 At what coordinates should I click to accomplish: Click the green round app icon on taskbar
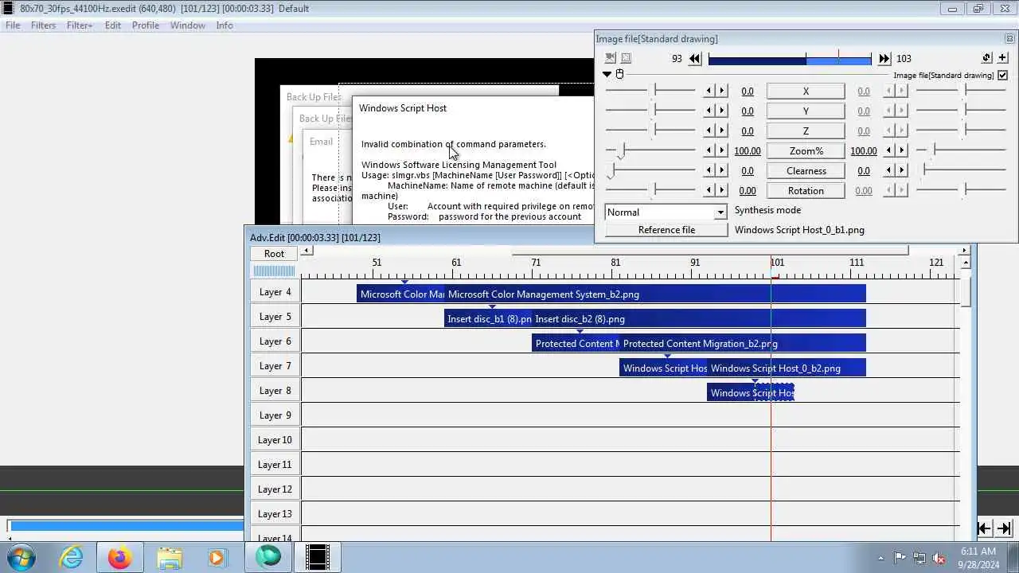pos(268,557)
